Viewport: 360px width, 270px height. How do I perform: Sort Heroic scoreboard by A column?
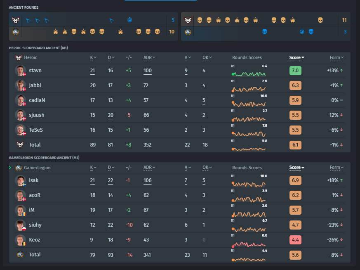(x=188, y=58)
